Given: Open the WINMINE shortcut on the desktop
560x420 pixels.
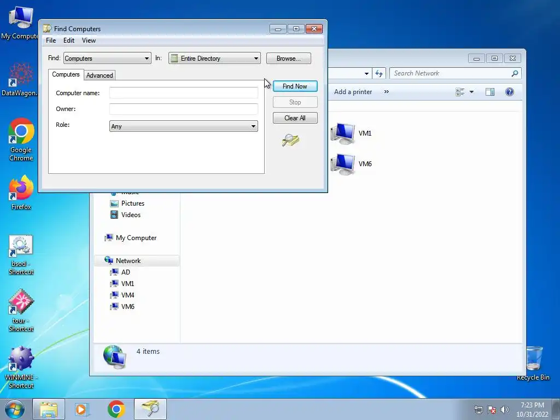Looking at the screenshot, I should pos(21,367).
